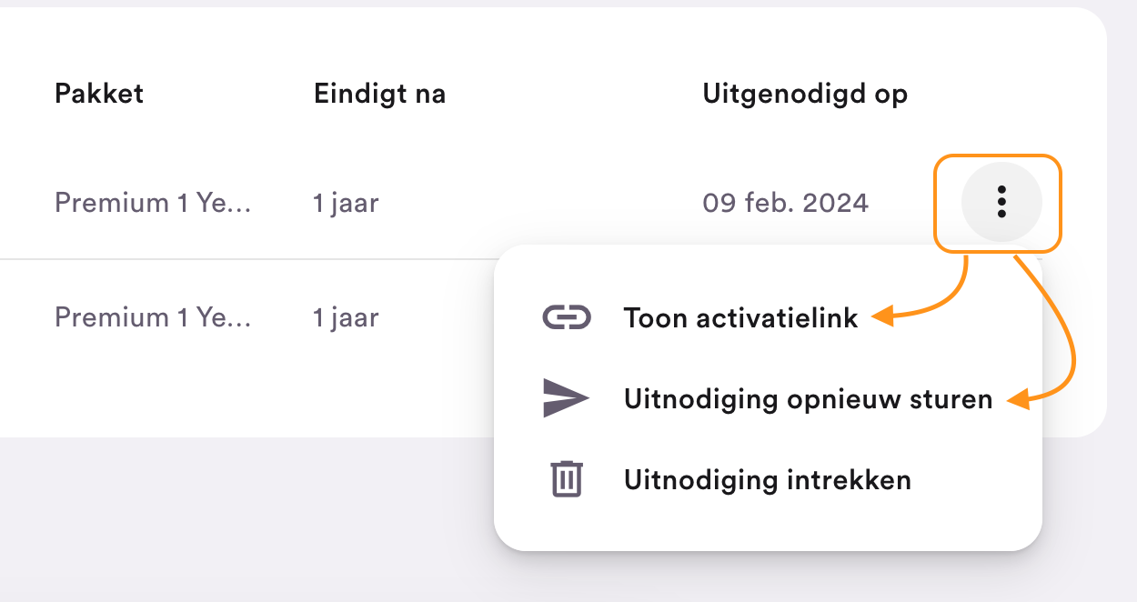Screen dimensions: 1137x602
Task: Click 1 jaar in the first row
Action: click(346, 202)
